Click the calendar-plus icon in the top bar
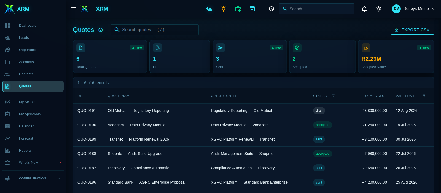Screen dimensions: 441x193 click(x=252, y=9)
